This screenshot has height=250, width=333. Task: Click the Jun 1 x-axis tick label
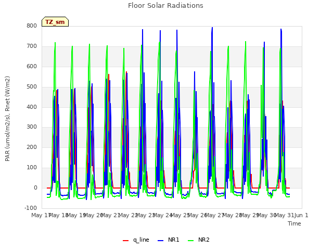(x=301, y=215)
